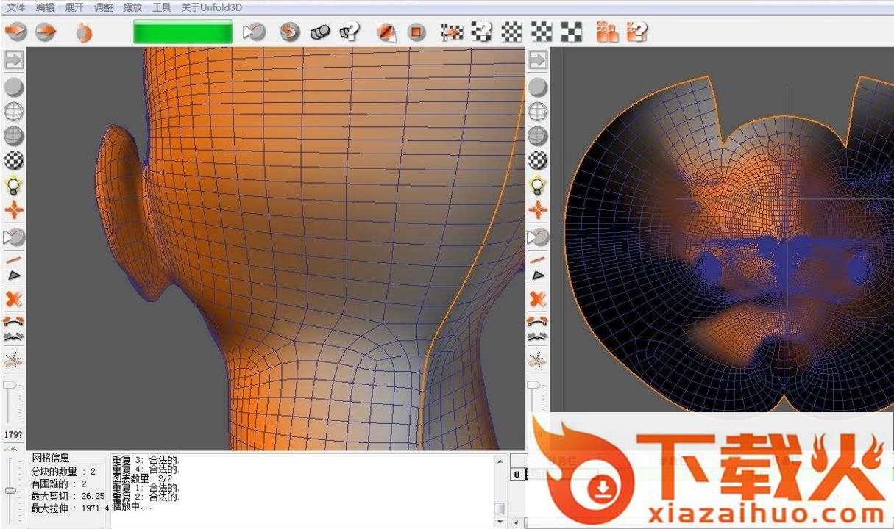This screenshot has width=894, height=529.
Task: Open the 编辑 menu
Action: point(45,7)
